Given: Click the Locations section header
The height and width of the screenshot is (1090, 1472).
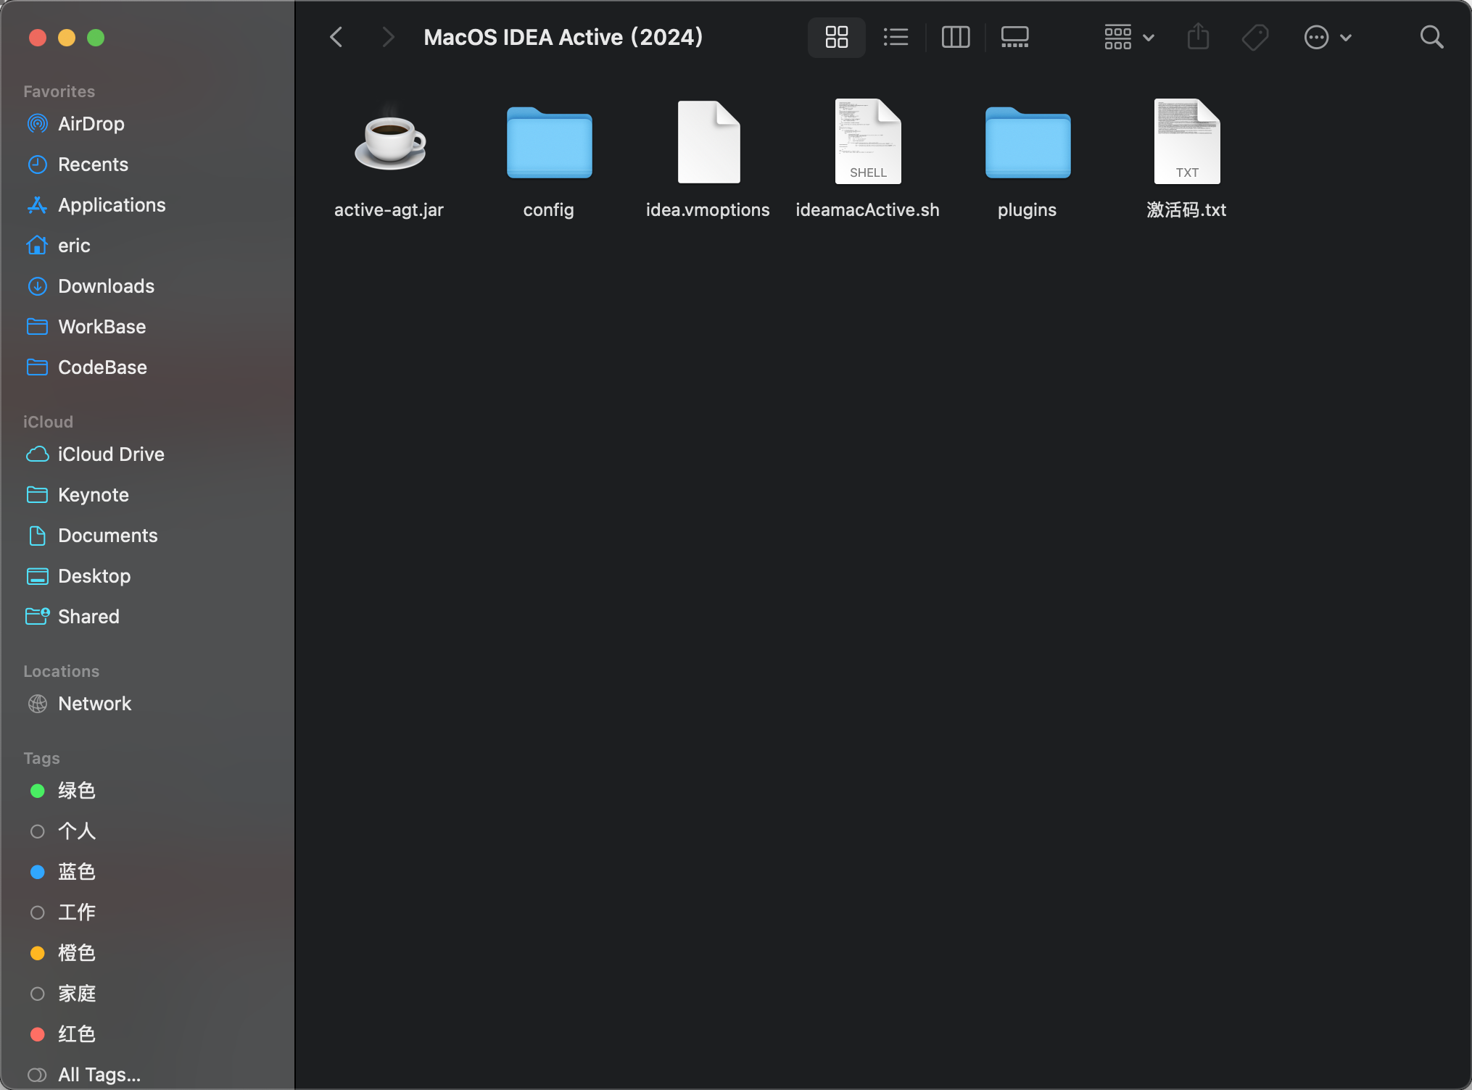Looking at the screenshot, I should pyautogui.click(x=61, y=671).
